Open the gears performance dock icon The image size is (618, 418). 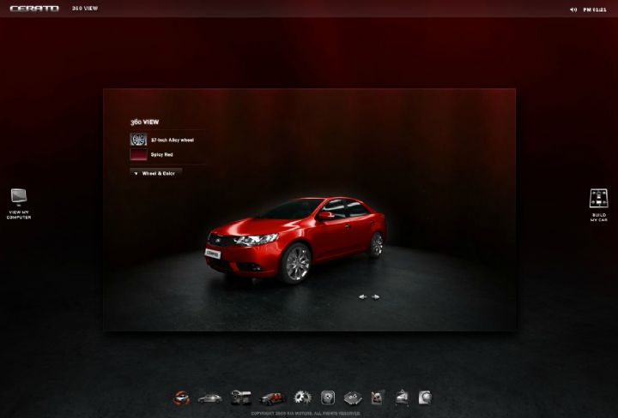[303, 397]
